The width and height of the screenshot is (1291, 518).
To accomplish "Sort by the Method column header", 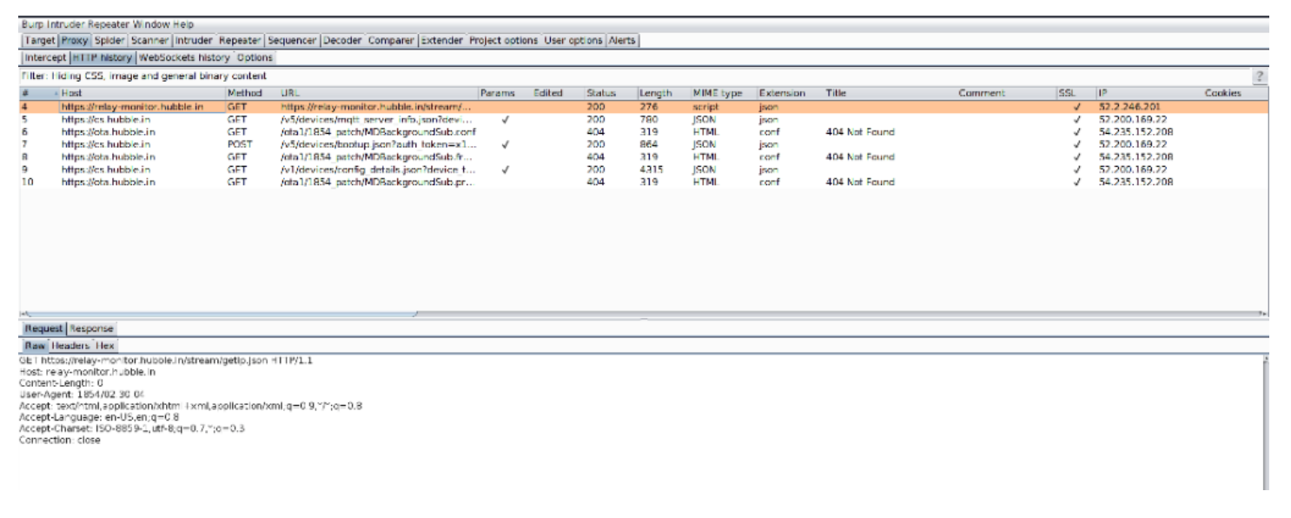I will (x=251, y=93).
